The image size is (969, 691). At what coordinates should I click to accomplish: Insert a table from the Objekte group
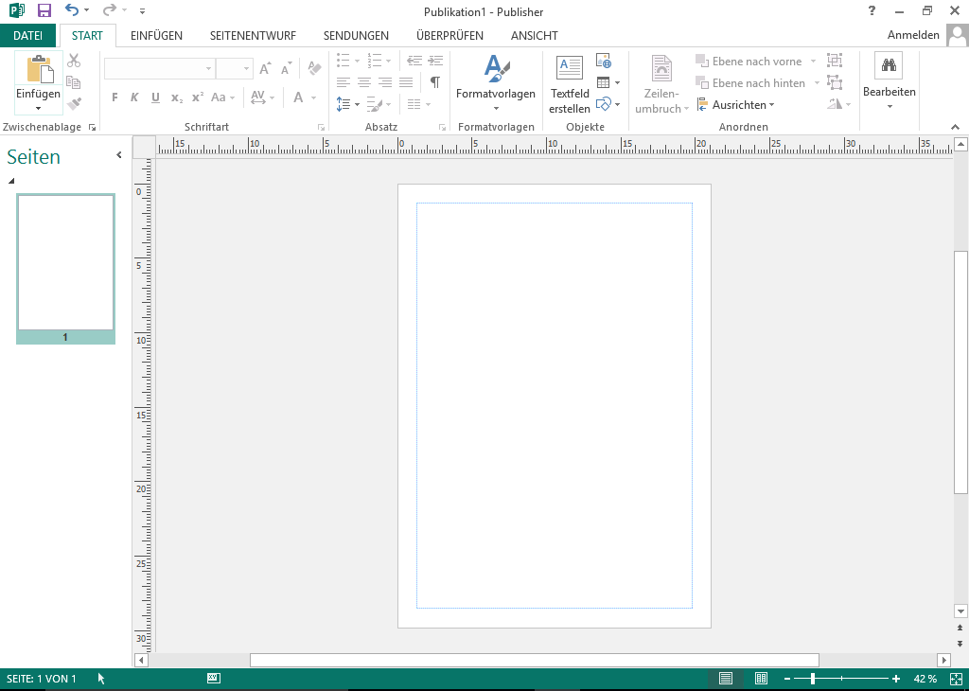tap(604, 82)
